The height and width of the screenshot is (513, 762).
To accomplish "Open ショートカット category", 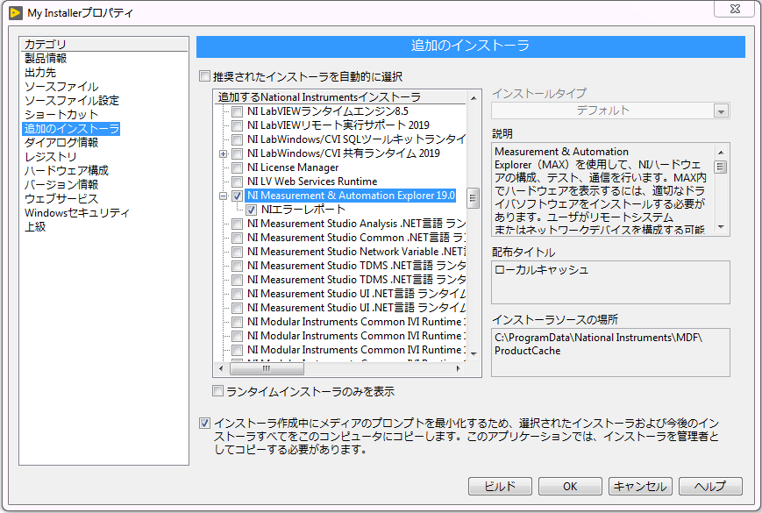I will 61,115.
